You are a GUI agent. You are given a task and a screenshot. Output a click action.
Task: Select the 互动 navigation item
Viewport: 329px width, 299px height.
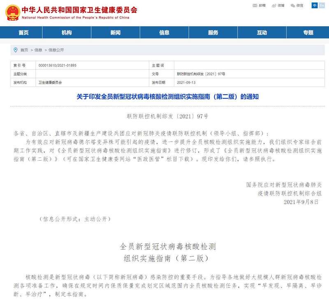(262, 33)
